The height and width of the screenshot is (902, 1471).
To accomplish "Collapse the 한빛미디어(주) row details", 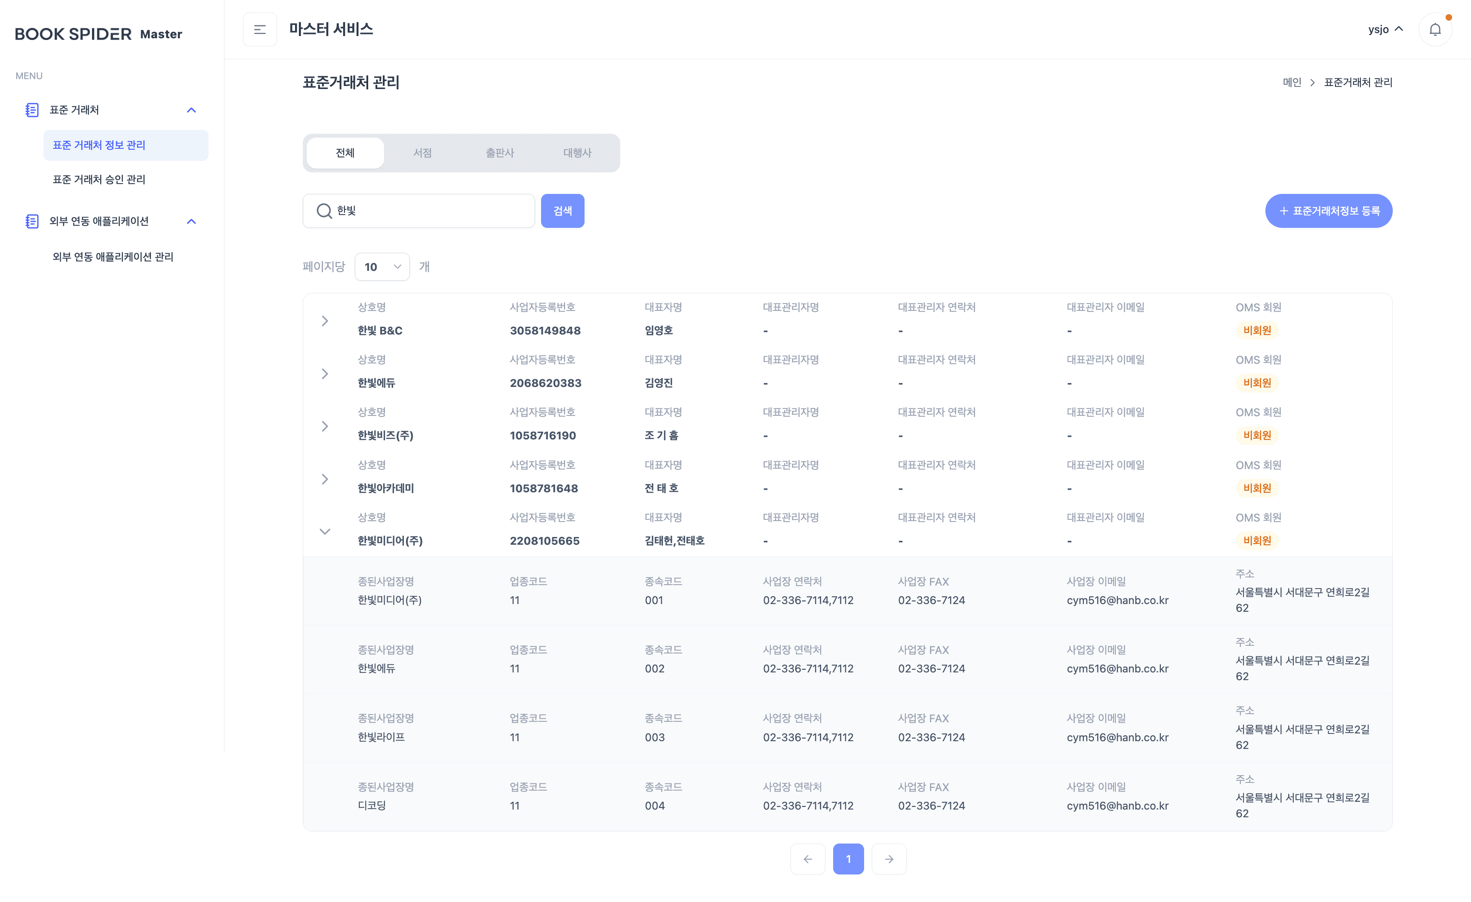I will tap(325, 531).
